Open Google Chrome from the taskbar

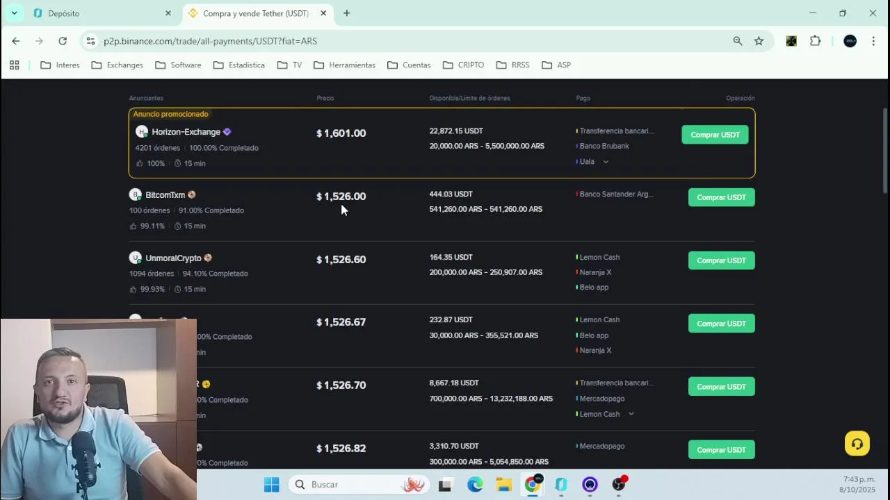[533, 485]
